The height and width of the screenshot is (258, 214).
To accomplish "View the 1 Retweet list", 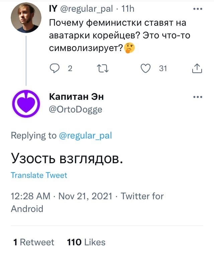I will 33,242.
